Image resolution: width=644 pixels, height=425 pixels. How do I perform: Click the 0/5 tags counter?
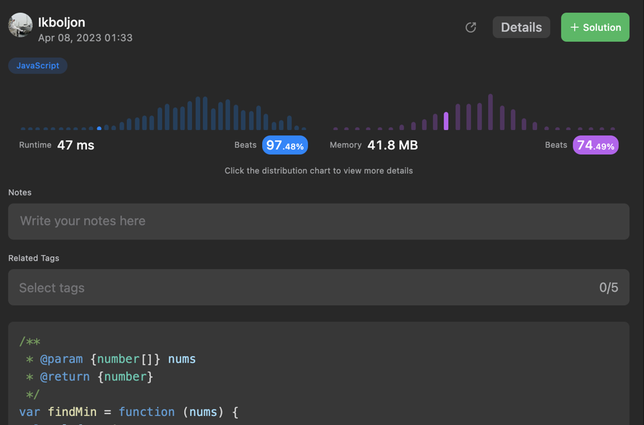(609, 287)
